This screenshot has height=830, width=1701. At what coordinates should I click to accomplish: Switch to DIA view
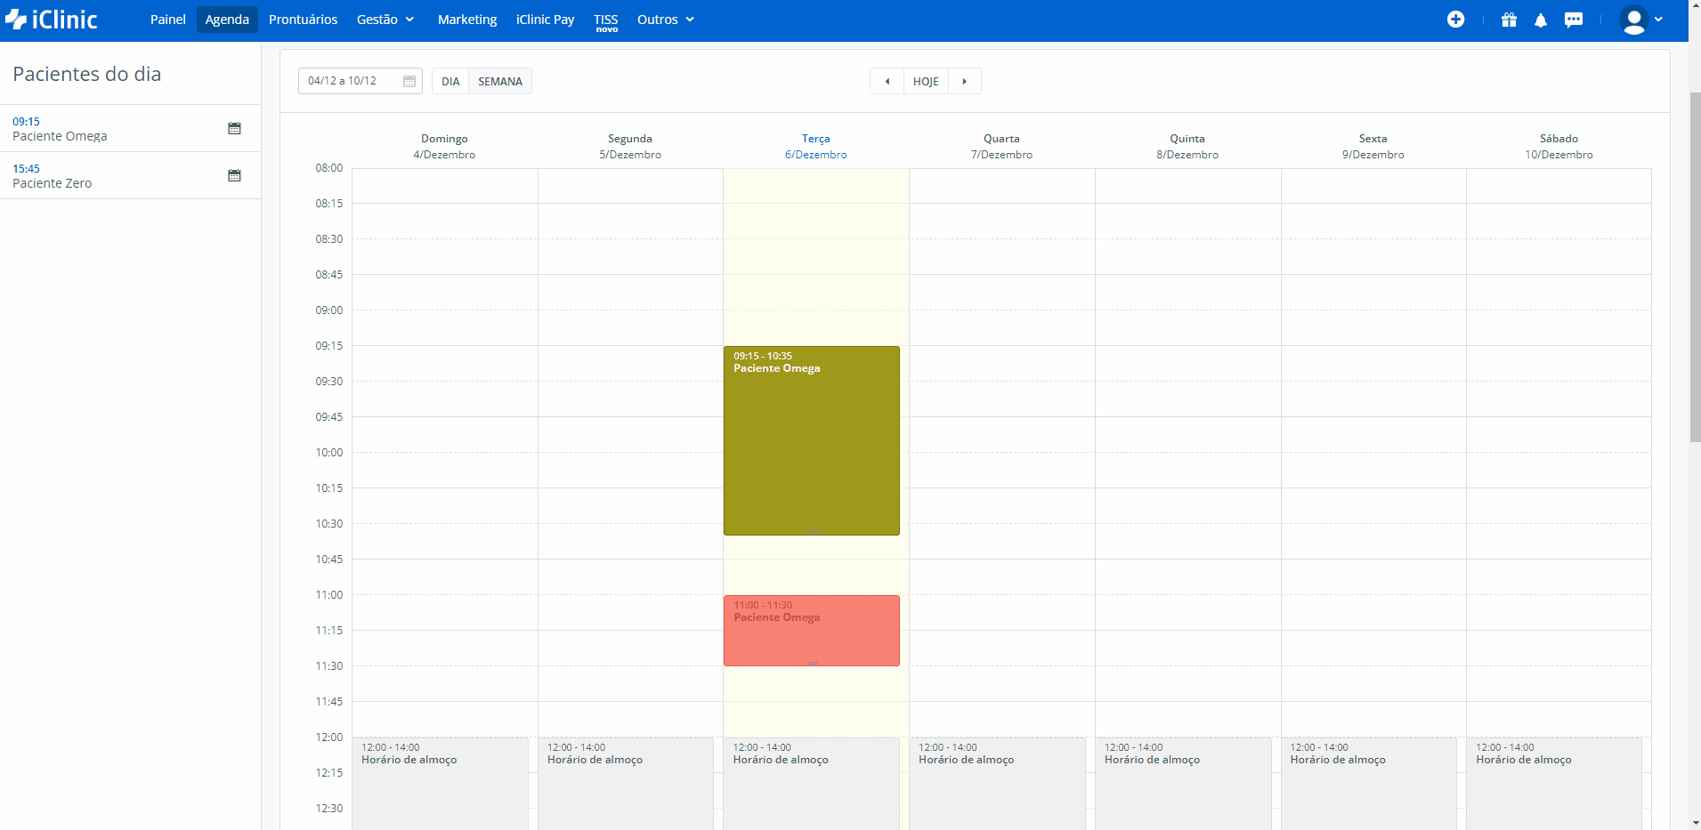(x=450, y=82)
